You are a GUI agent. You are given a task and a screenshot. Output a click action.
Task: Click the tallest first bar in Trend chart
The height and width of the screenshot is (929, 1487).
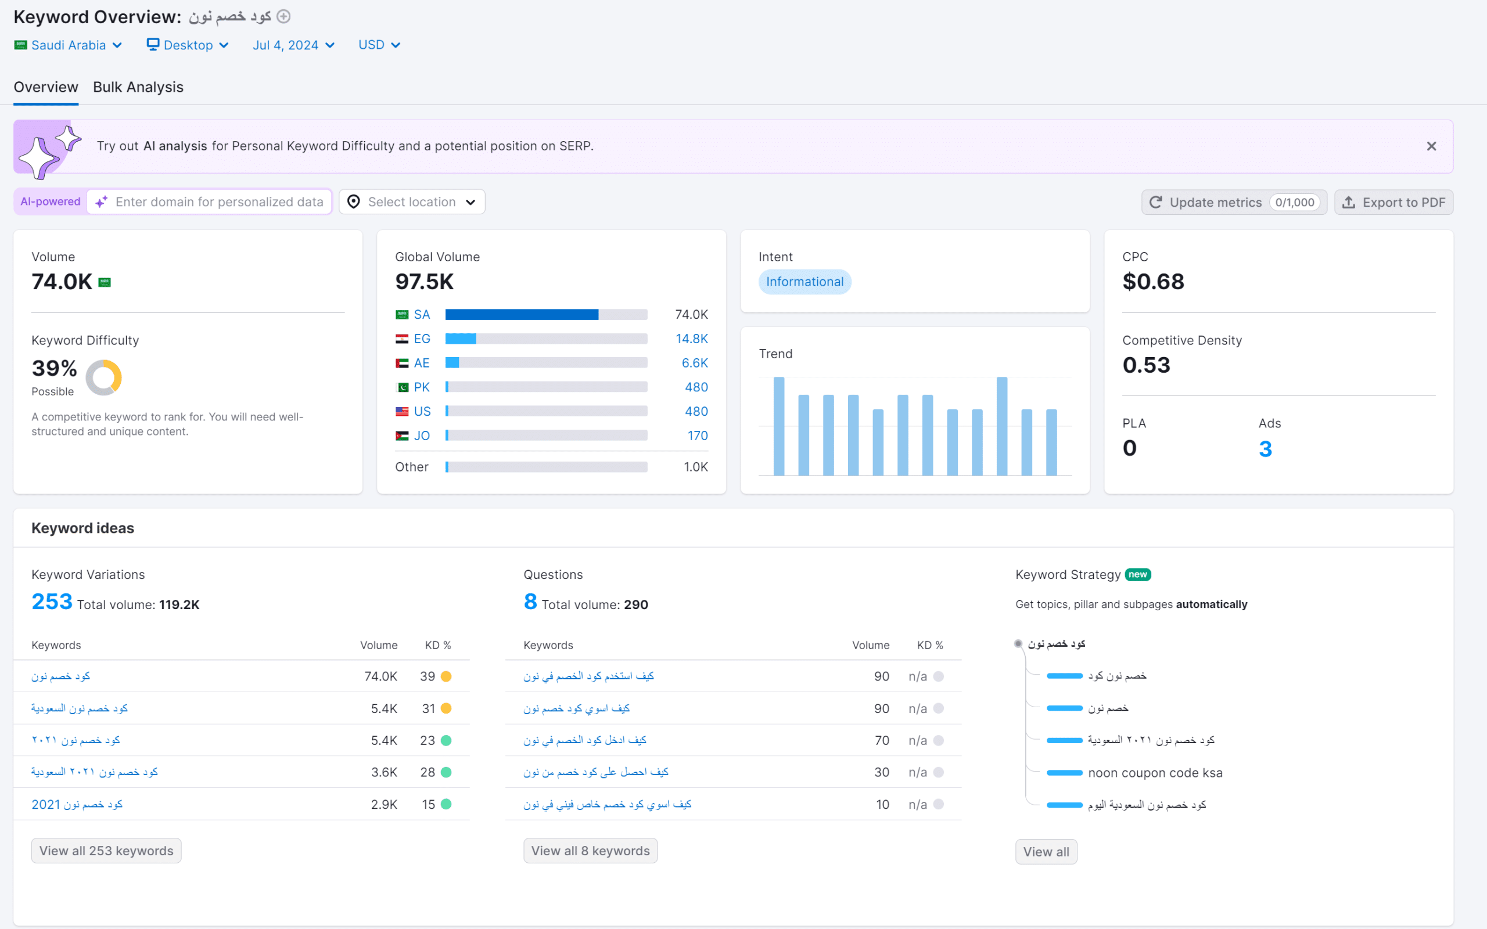(x=778, y=426)
